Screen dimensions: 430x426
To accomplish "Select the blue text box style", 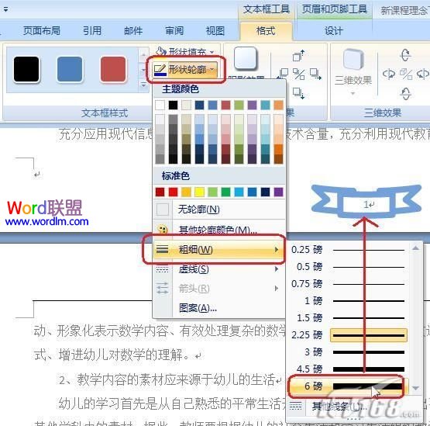I will [70, 70].
